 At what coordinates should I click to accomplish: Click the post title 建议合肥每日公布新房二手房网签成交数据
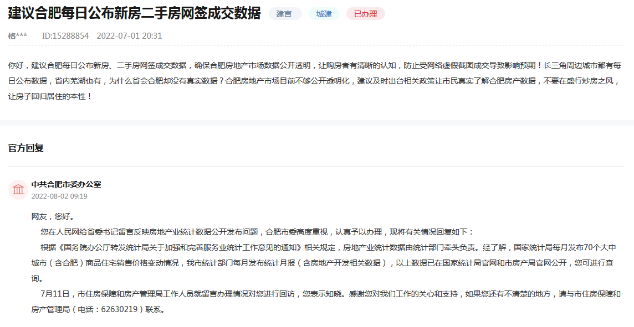click(134, 13)
